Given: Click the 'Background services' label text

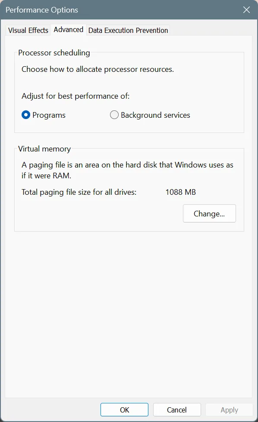Looking at the screenshot, I should tap(155, 115).
